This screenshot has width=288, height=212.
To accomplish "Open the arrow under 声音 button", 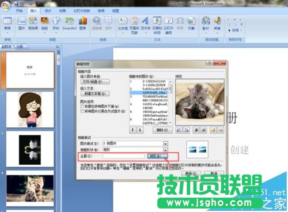I will (217, 33).
